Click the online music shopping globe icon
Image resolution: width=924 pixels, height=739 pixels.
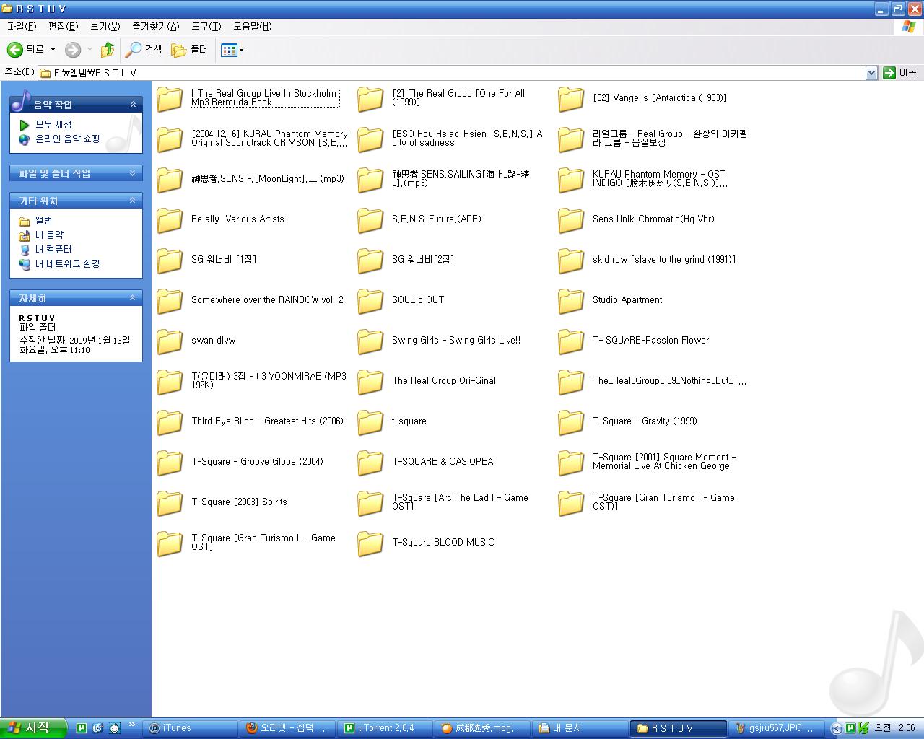[25, 139]
